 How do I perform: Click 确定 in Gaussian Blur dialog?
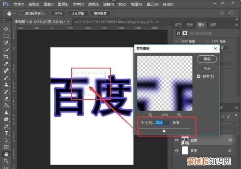(x=207, y=59)
